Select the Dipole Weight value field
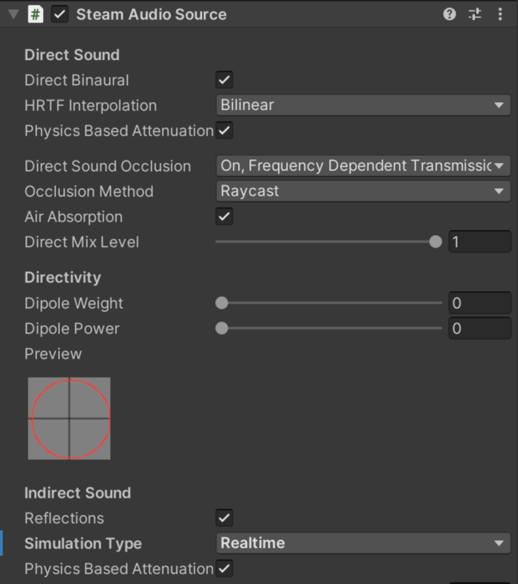The image size is (518, 584). click(x=479, y=303)
